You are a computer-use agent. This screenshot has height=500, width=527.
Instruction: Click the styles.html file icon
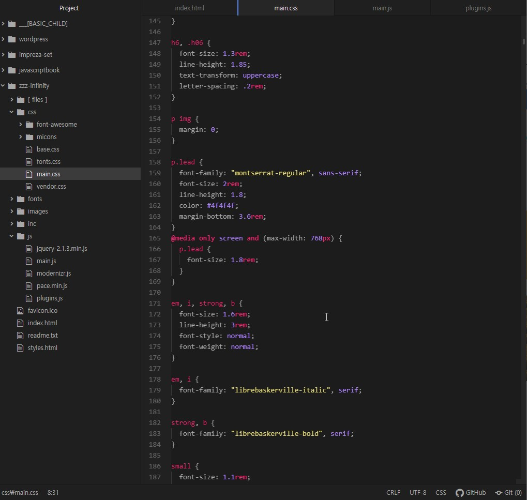21,348
